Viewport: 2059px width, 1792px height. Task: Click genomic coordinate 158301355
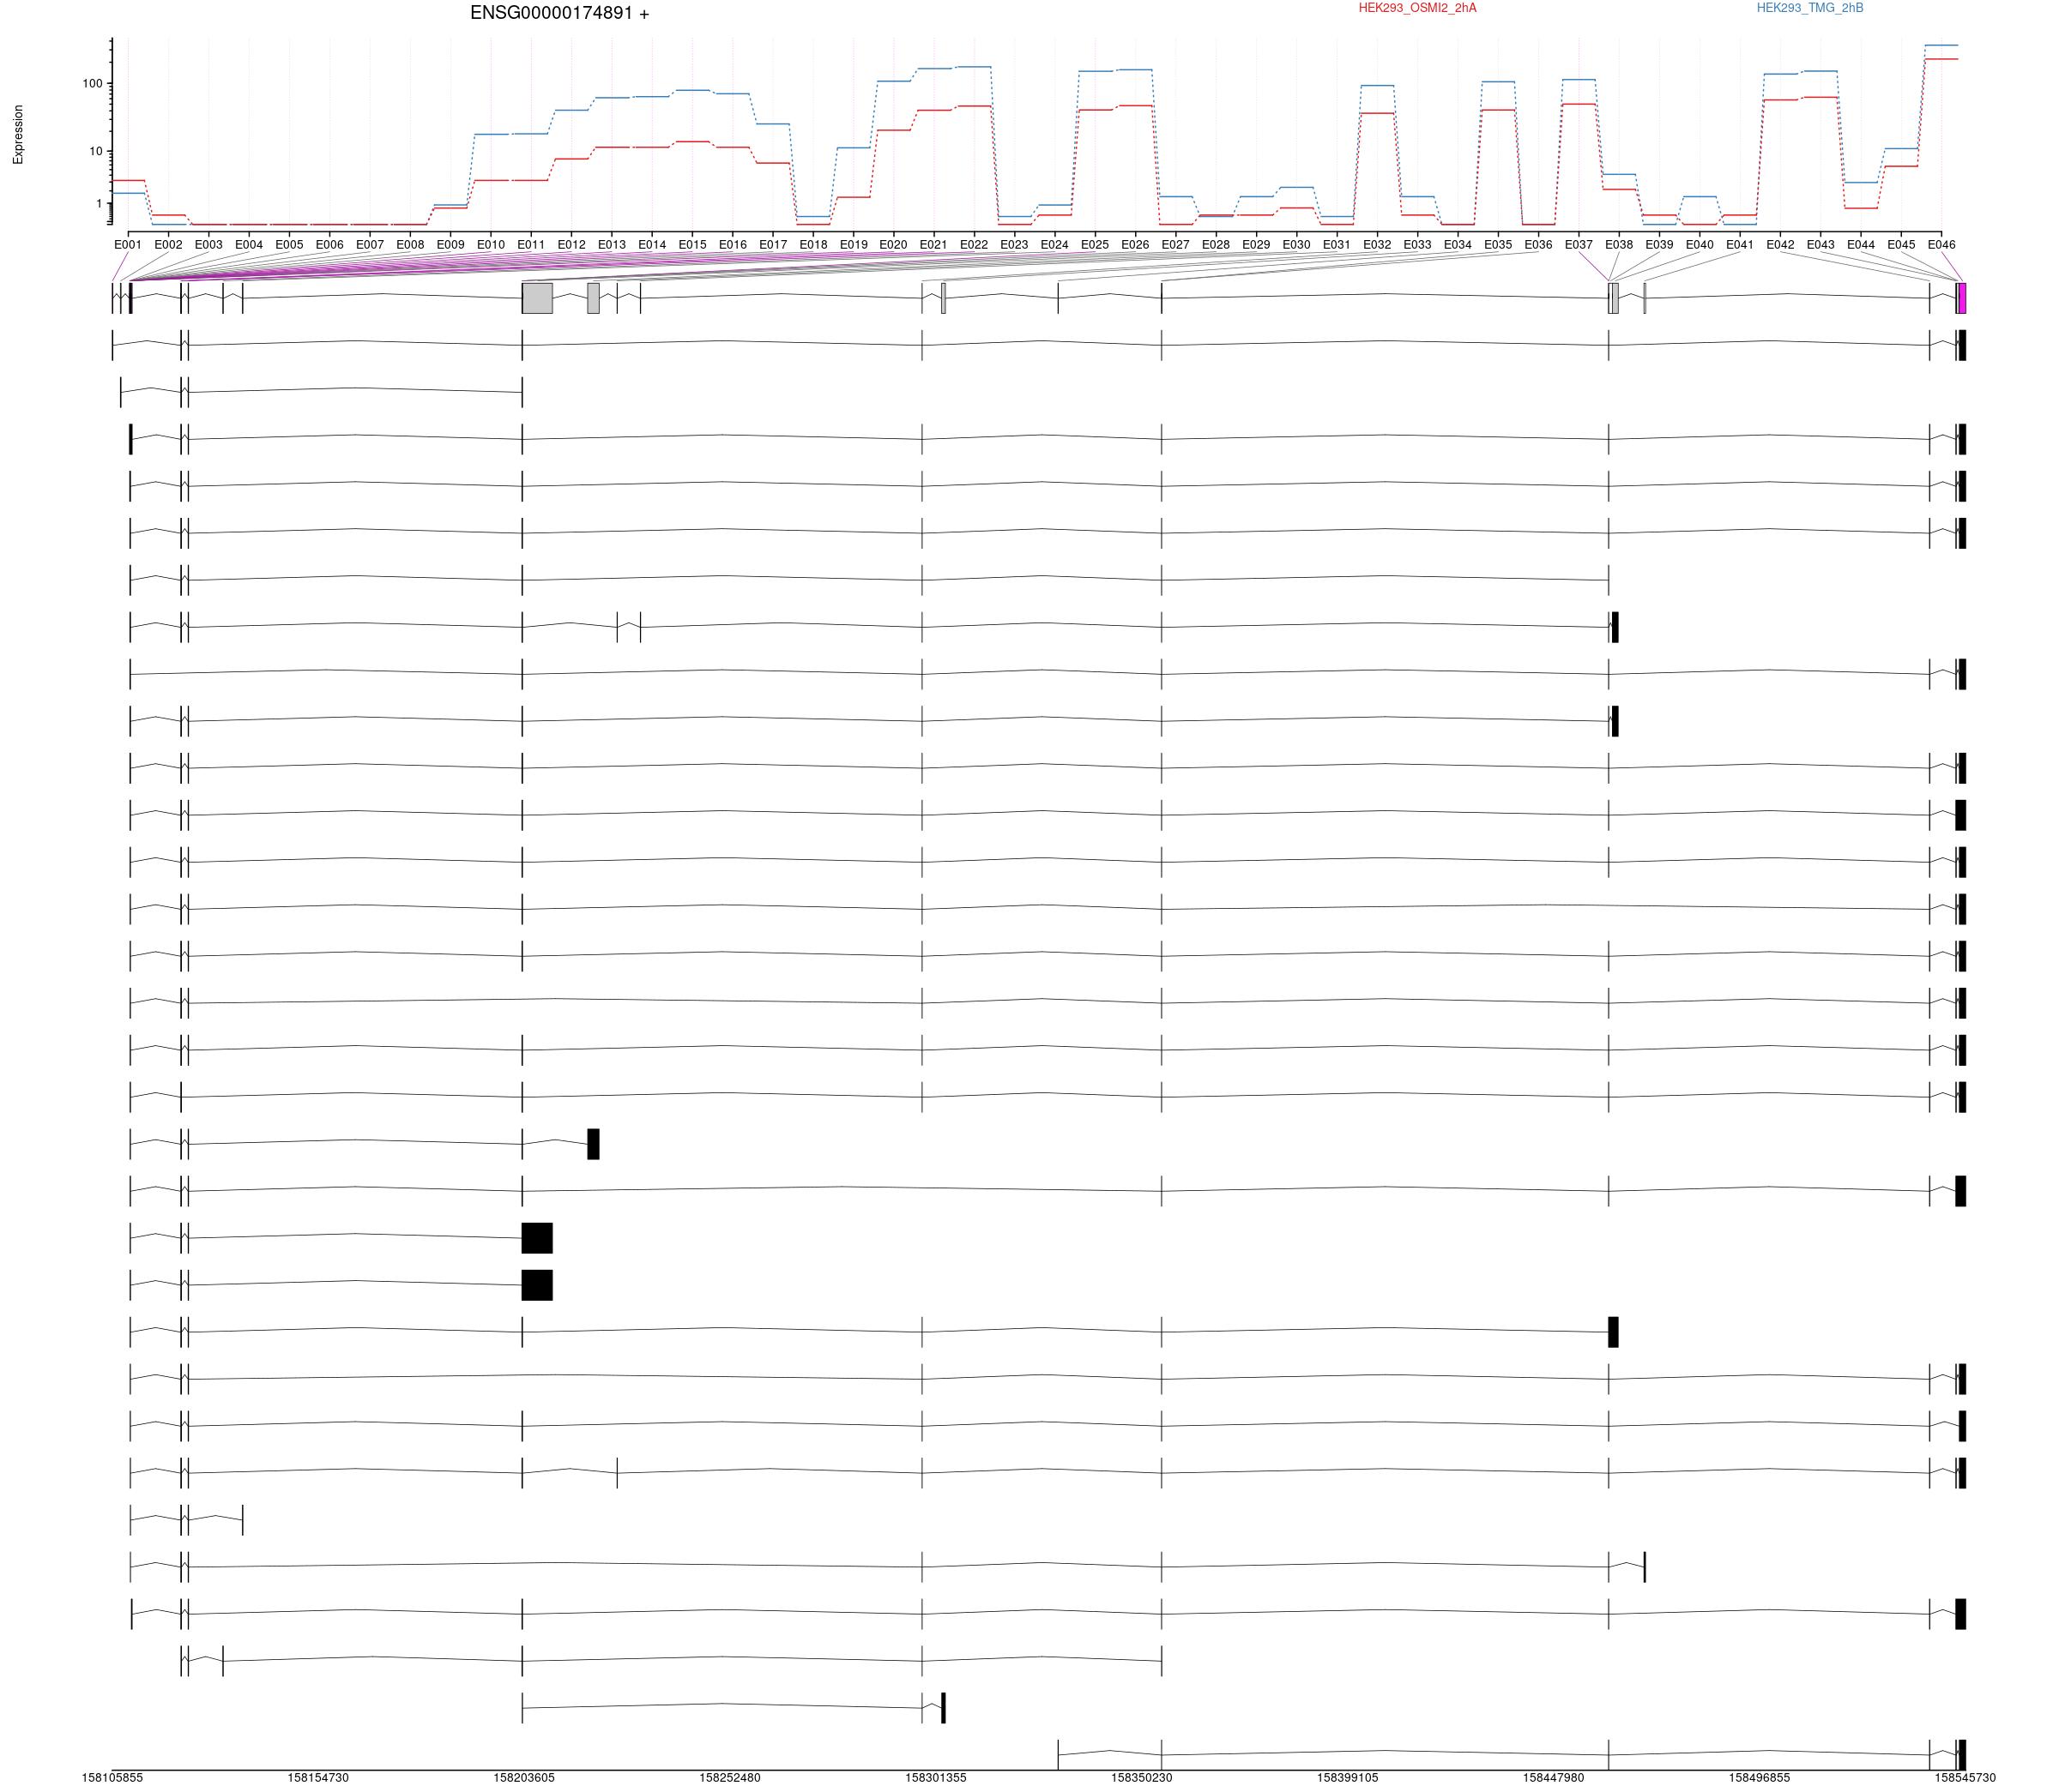pos(937,1778)
